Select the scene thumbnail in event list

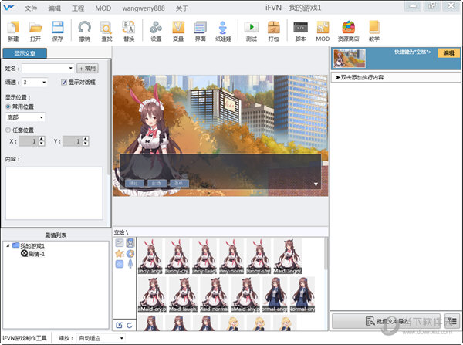pos(350,58)
